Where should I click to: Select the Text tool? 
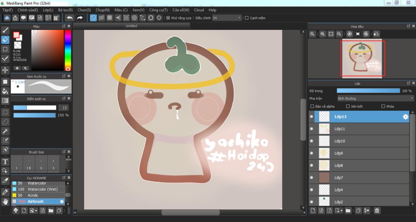[x=5, y=161]
